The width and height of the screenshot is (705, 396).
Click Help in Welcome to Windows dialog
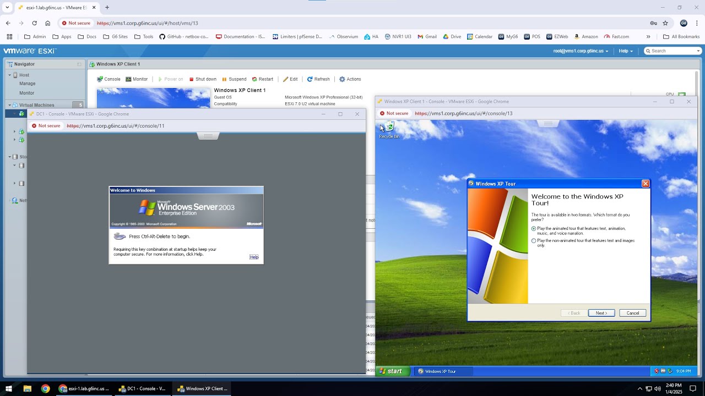tap(254, 257)
